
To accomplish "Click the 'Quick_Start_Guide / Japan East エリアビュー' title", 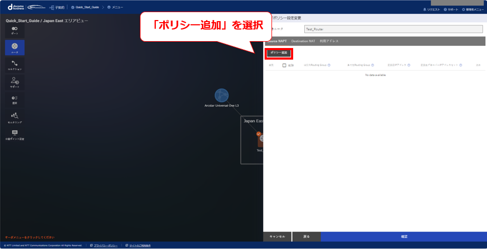I will click(47, 21).
